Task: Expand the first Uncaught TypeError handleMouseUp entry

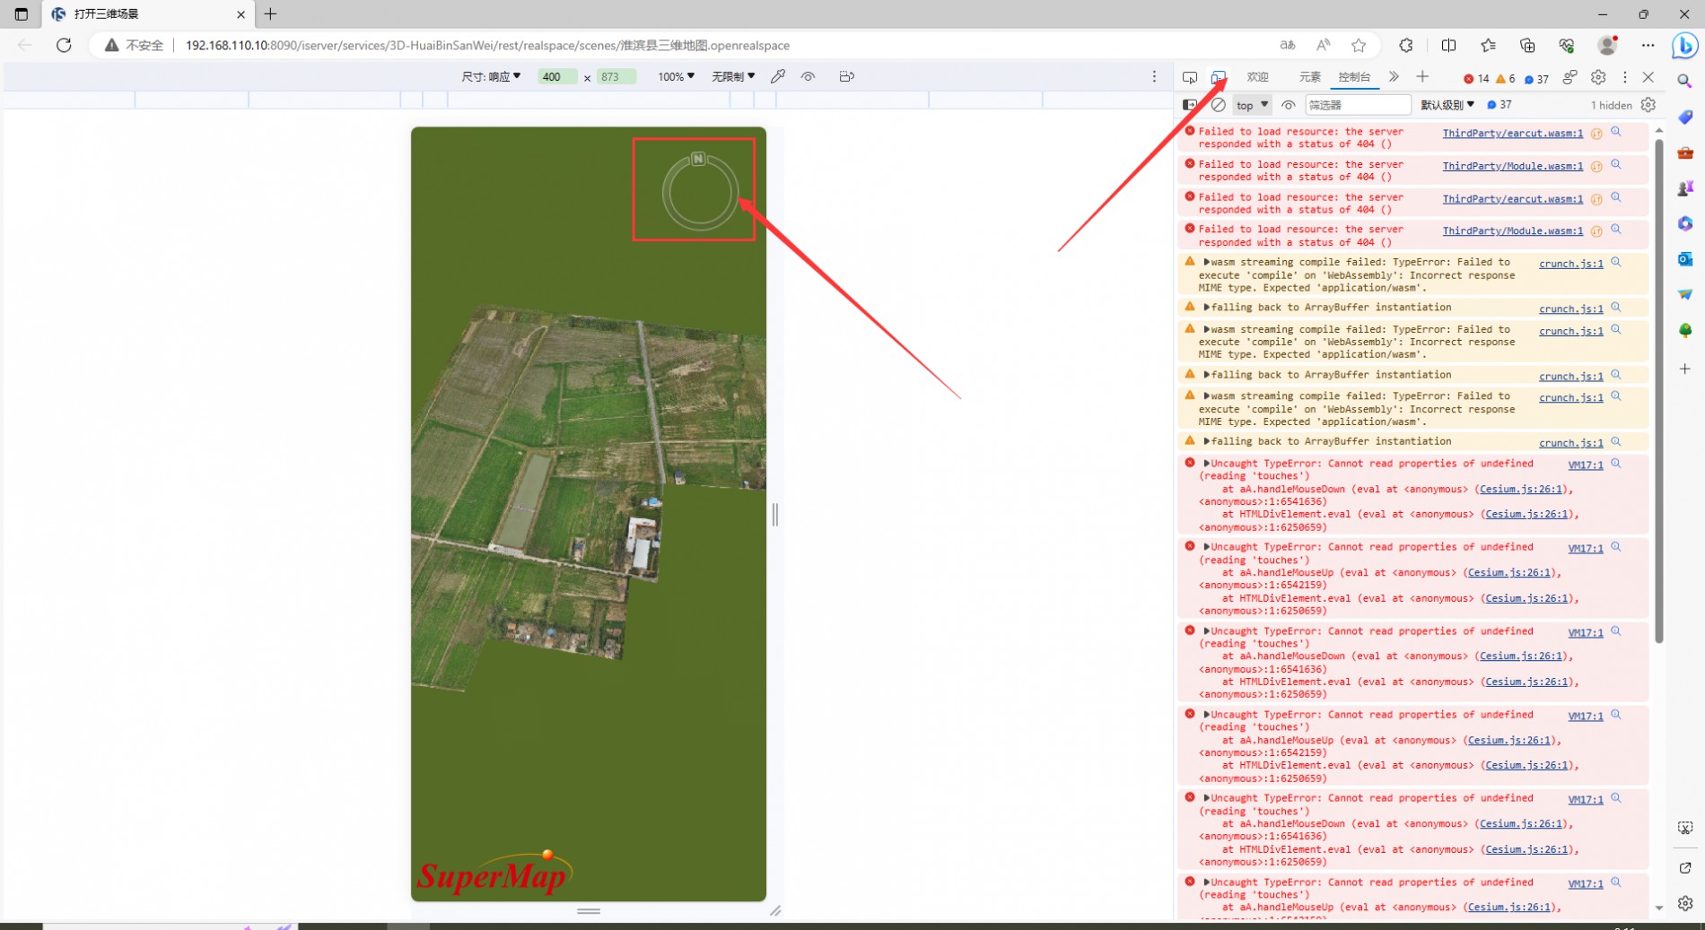Action: 1206,547
